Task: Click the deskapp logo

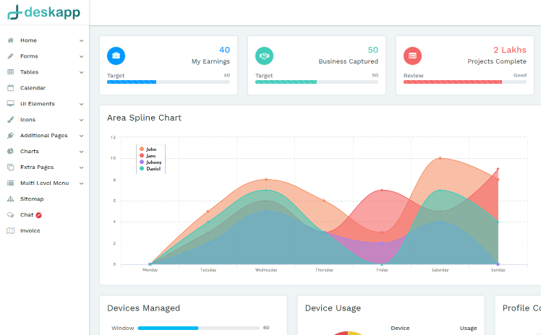Action: [44, 12]
